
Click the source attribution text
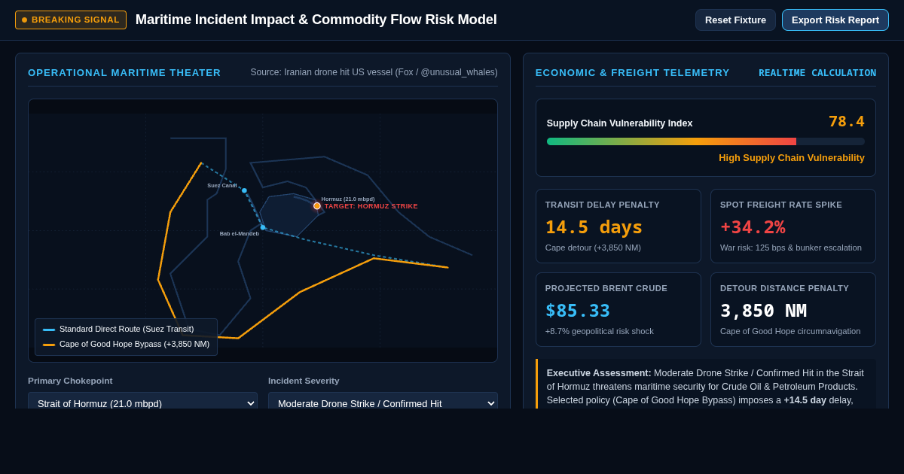[x=374, y=72]
